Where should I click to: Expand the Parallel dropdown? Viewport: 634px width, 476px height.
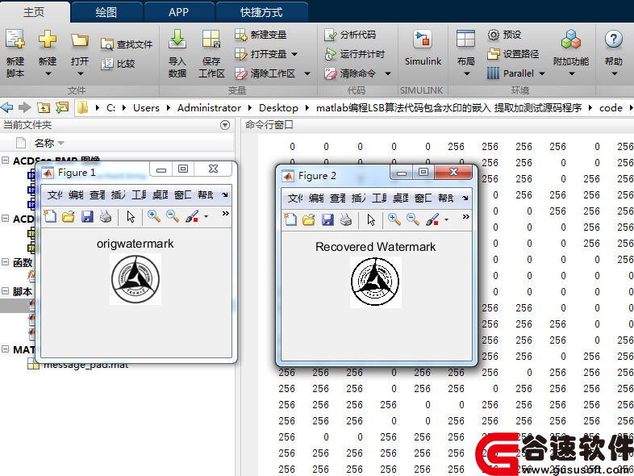point(542,73)
